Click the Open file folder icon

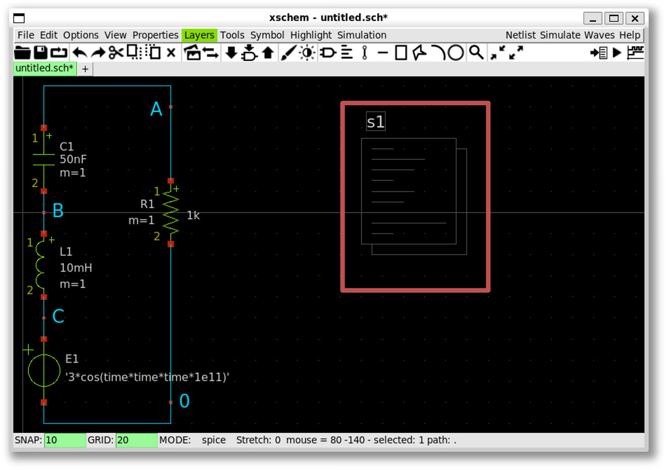22,52
